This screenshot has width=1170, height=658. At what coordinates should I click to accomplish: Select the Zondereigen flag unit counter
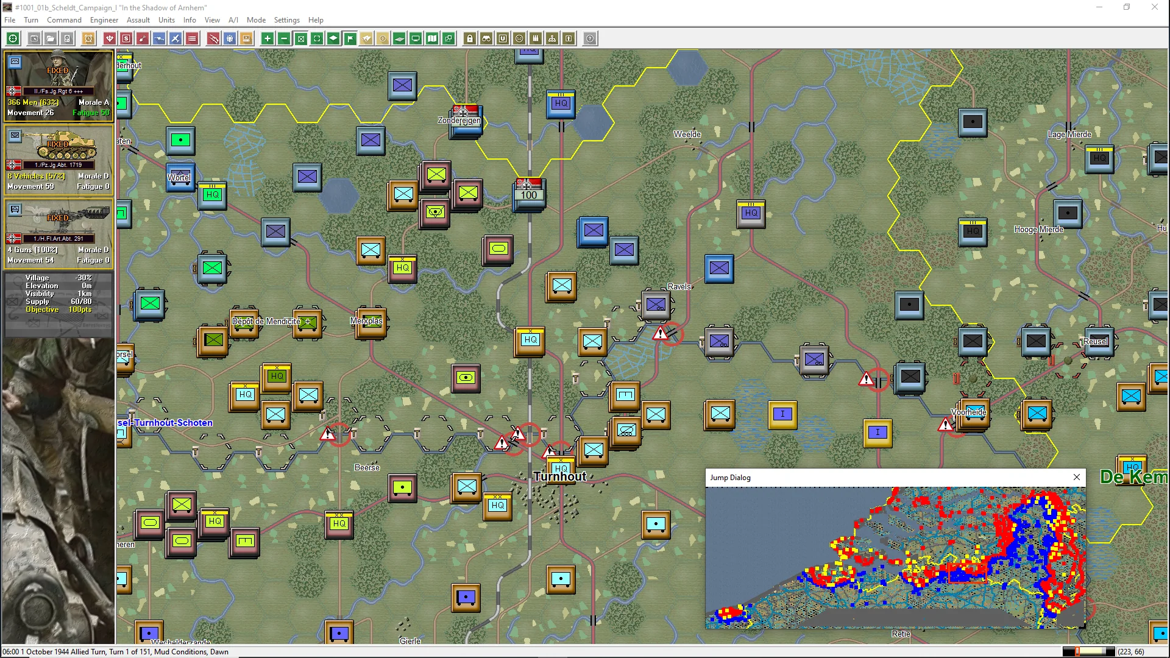click(466, 121)
